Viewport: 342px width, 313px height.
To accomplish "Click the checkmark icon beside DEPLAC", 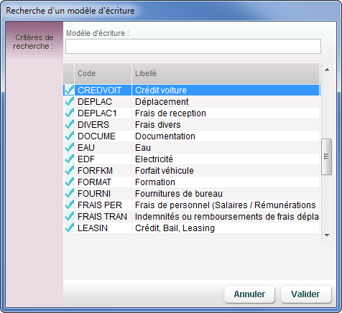I will tap(69, 101).
